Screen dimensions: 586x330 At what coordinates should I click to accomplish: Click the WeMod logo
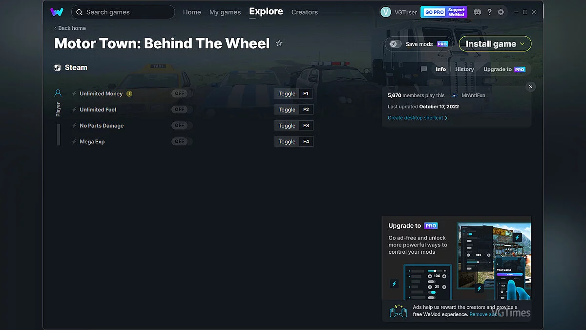click(57, 12)
